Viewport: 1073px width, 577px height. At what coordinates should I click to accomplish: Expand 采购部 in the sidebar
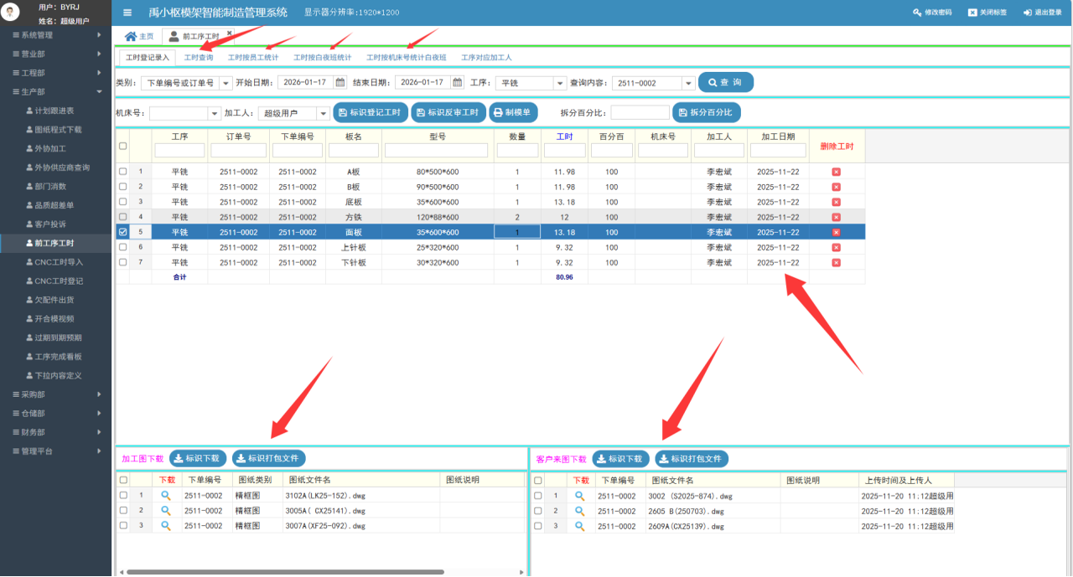tap(55, 394)
